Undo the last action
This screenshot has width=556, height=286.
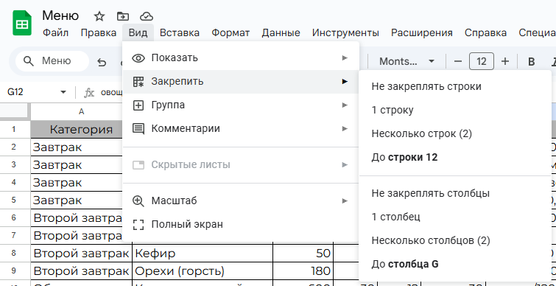tap(102, 62)
